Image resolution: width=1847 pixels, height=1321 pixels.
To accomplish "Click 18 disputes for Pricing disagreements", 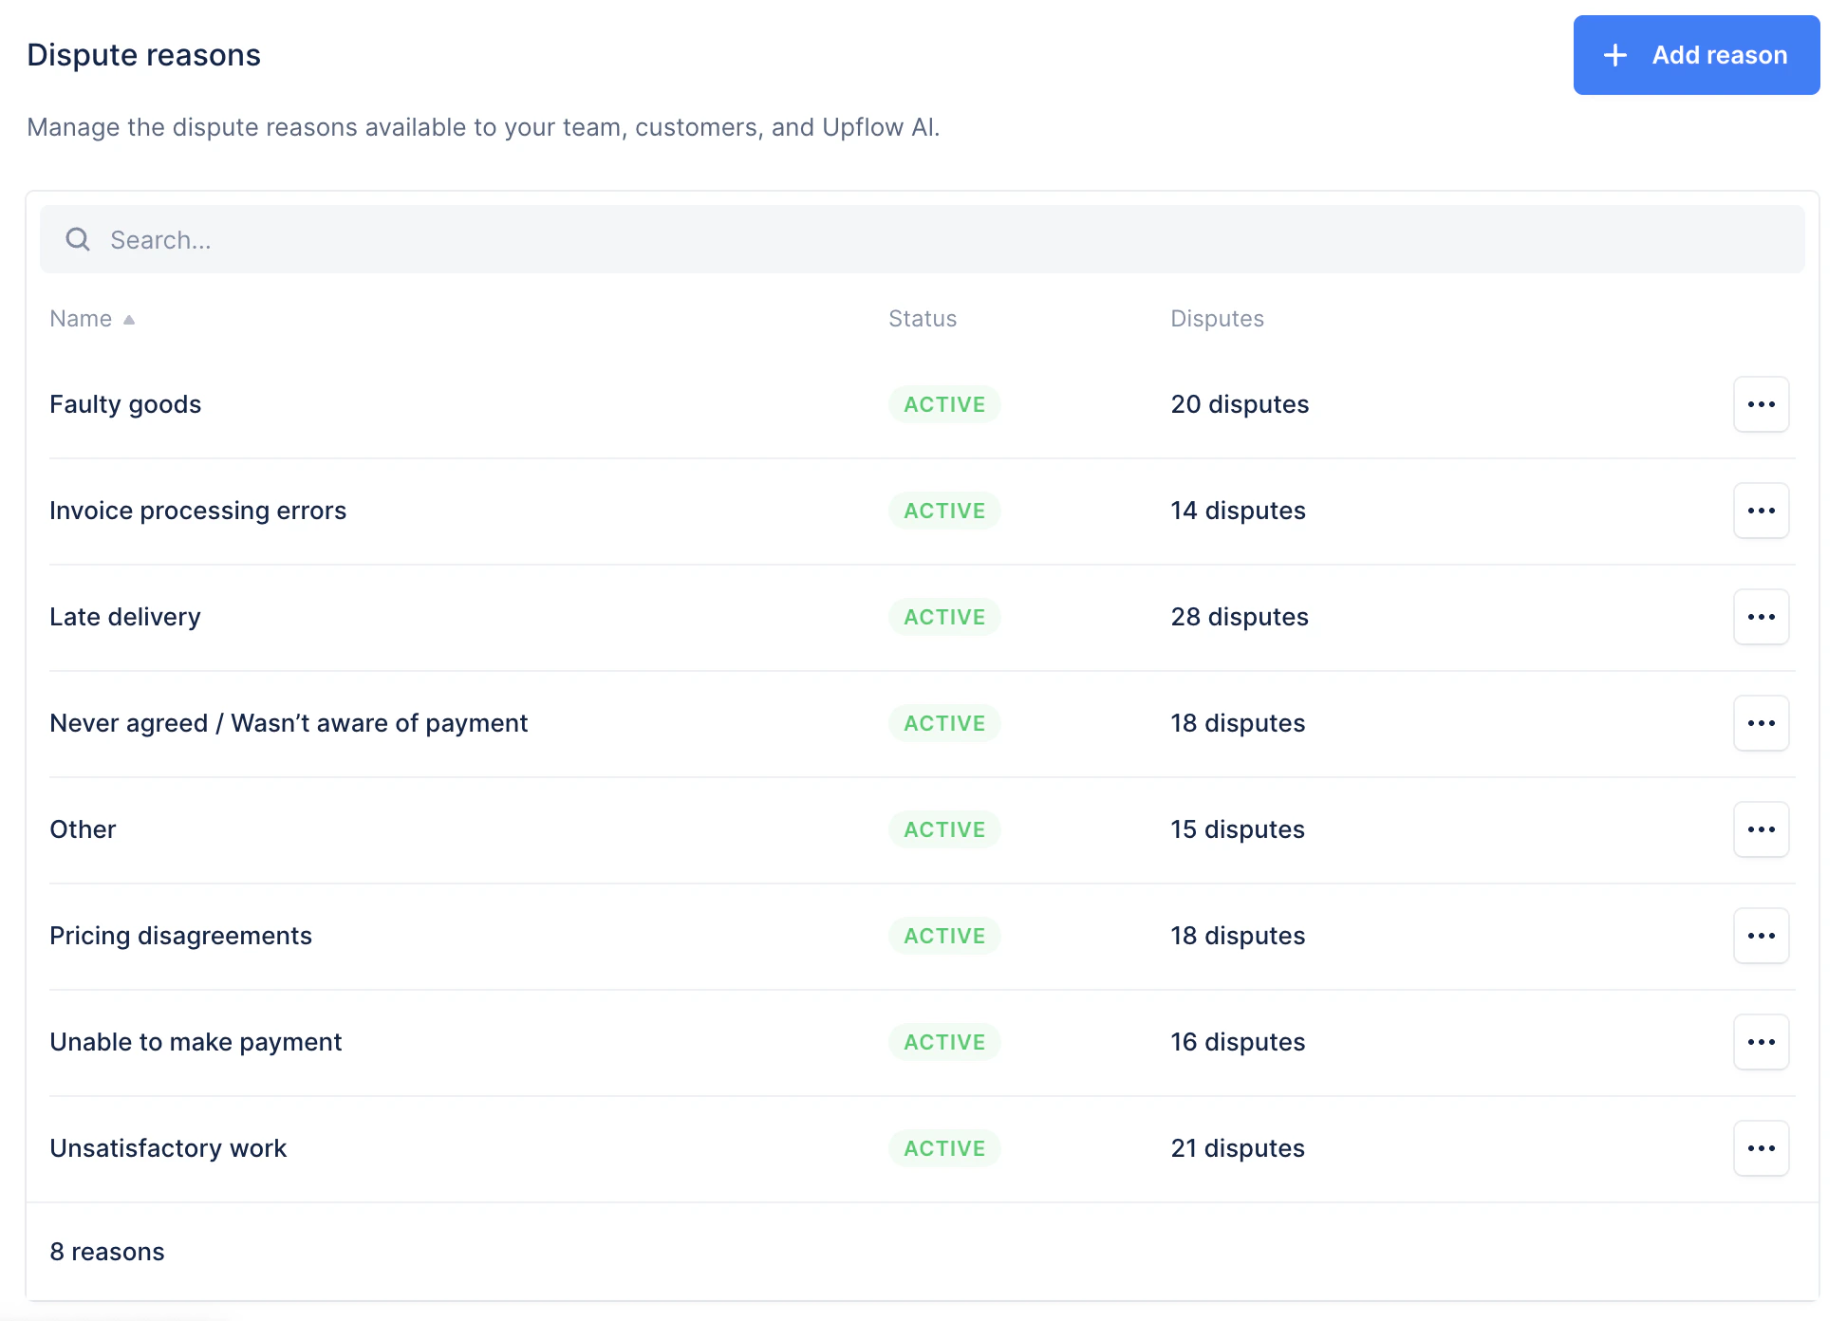I will [x=1238, y=936].
